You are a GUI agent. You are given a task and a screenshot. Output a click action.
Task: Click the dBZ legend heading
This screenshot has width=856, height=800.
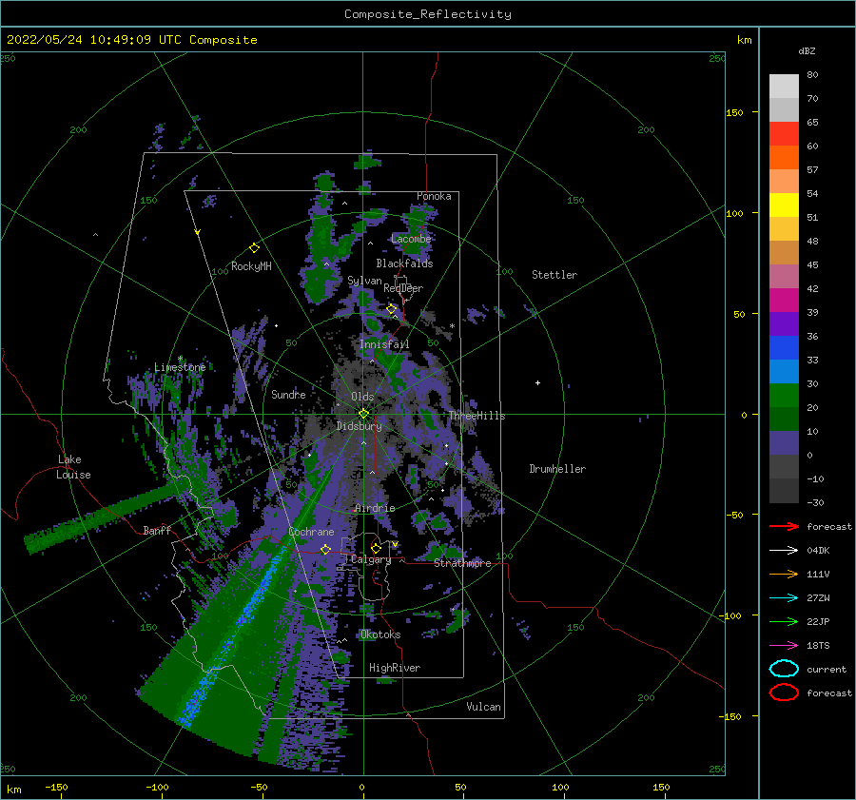coord(807,50)
